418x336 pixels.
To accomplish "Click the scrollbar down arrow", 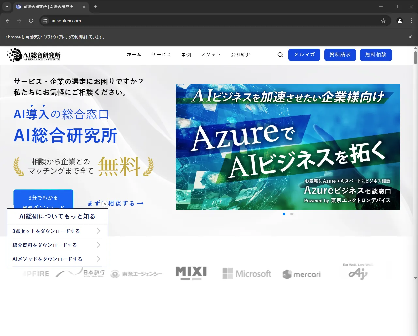I will click(415, 278).
